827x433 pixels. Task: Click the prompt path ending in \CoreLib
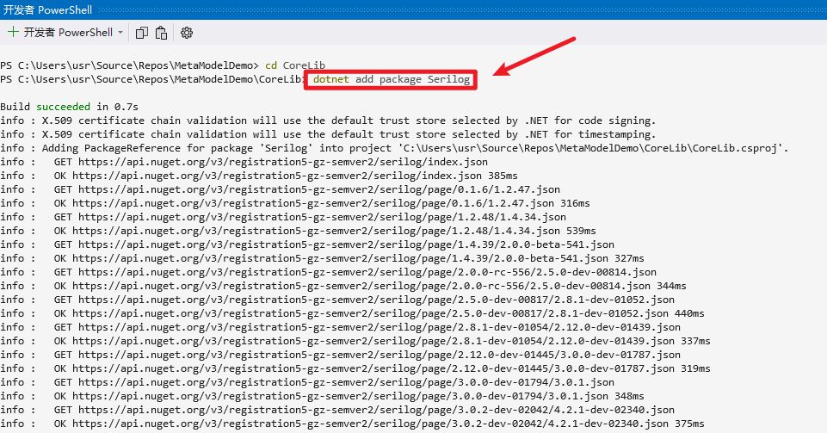pos(152,79)
